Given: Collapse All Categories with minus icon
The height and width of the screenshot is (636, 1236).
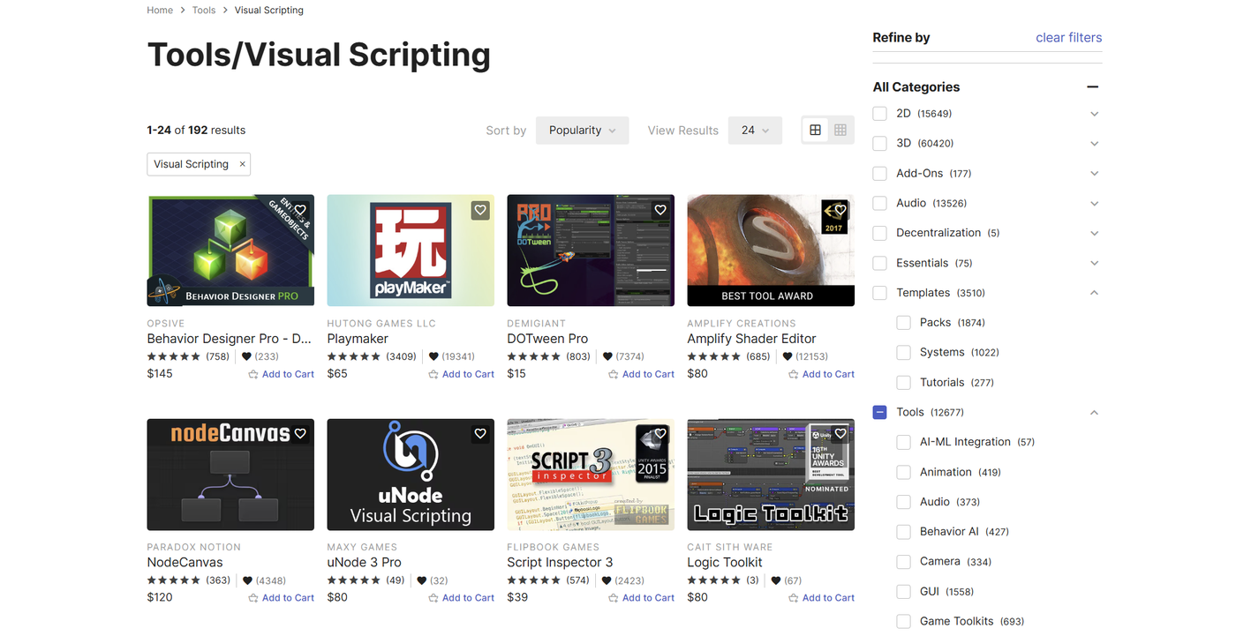Looking at the screenshot, I should (x=1093, y=86).
